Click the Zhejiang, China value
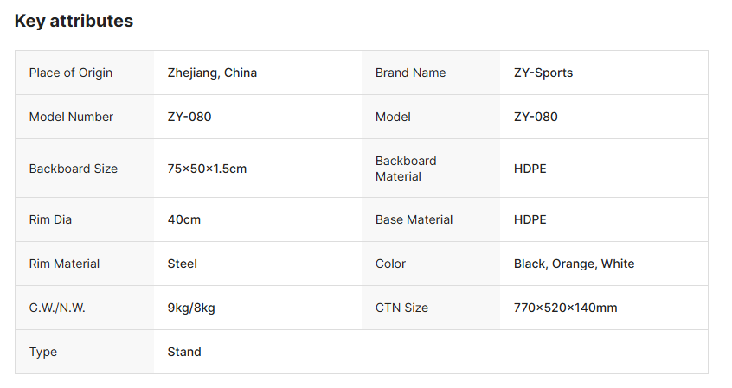This screenshot has height=388, width=732. coord(212,73)
